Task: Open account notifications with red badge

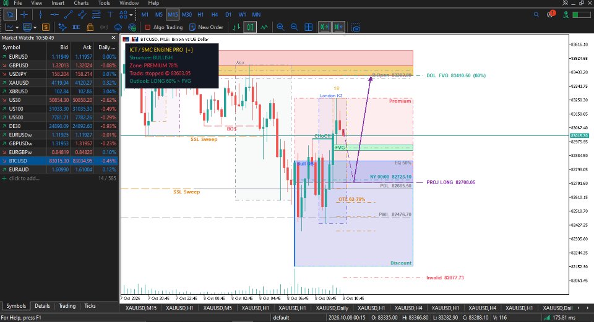Action: [551, 14]
